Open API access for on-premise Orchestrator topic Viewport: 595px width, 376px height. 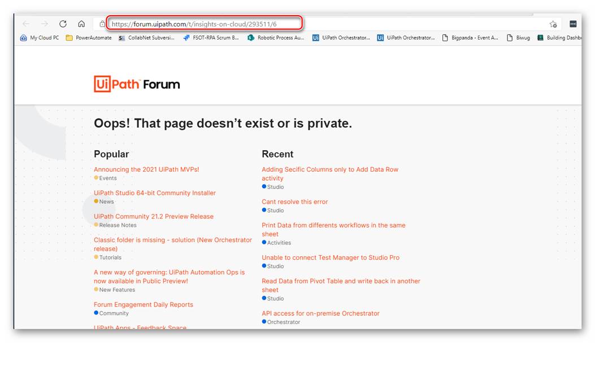320,313
